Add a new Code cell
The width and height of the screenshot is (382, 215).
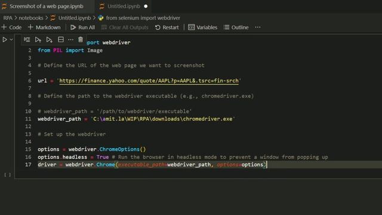(11, 27)
